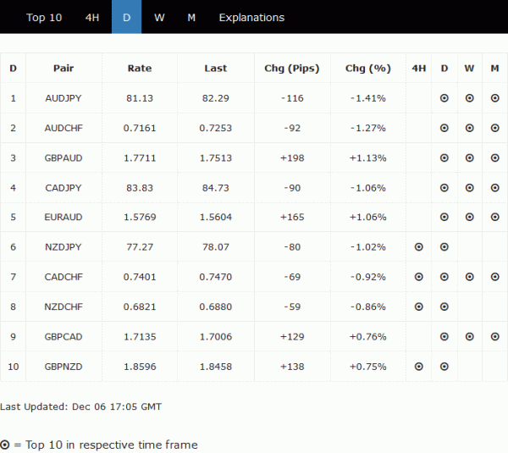
Task: Select the GBPCAD pair cell
Action: (63, 337)
